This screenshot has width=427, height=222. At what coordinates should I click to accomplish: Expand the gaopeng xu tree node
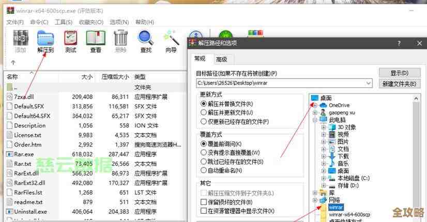[x=315, y=113]
